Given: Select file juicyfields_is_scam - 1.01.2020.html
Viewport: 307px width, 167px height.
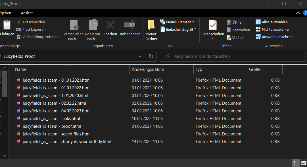Looking at the screenshot, I should [x=55, y=95].
